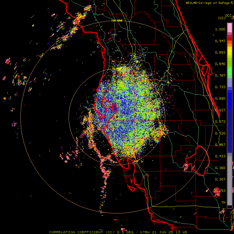This screenshot has height=234, width=234.
Task: Click the NEXLAB-College of DuPage label
Action: click(209, 3)
